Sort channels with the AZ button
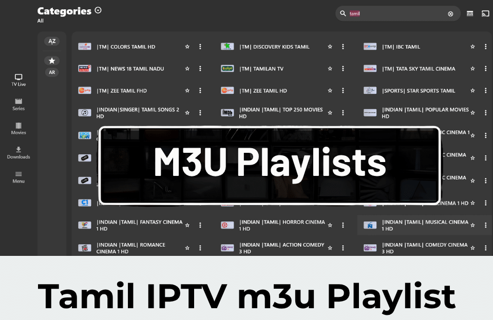493x320 pixels. point(52,41)
